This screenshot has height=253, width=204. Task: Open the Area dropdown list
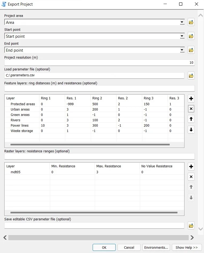point(182,22)
